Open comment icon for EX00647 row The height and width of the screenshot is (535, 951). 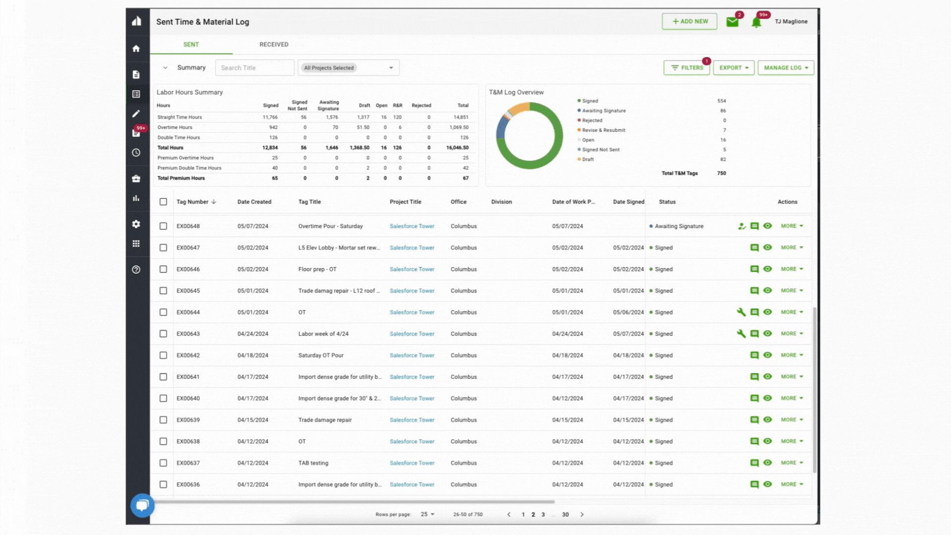(x=754, y=248)
